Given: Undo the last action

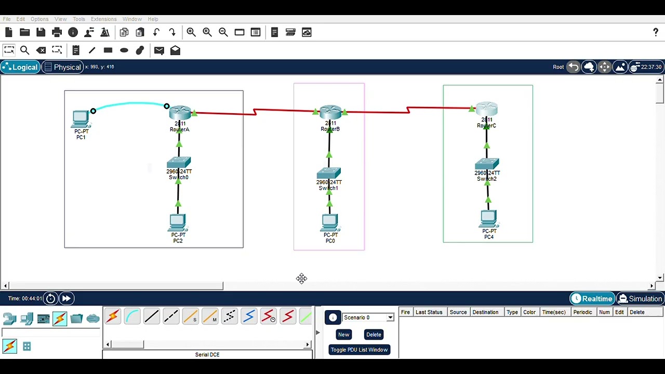Looking at the screenshot, I should point(156,32).
